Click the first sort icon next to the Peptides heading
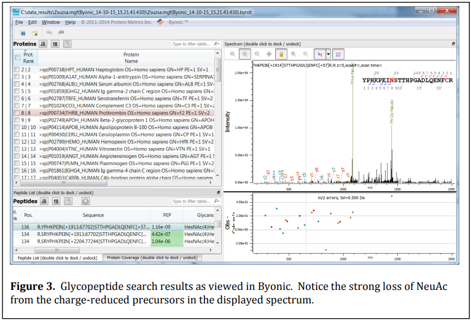The height and width of the screenshot is (320, 471). [x=44, y=201]
